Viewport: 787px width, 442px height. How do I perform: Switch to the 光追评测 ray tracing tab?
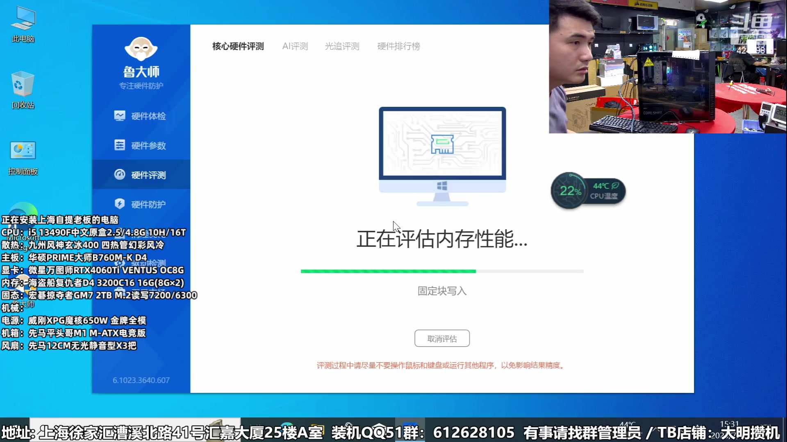click(342, 46)
